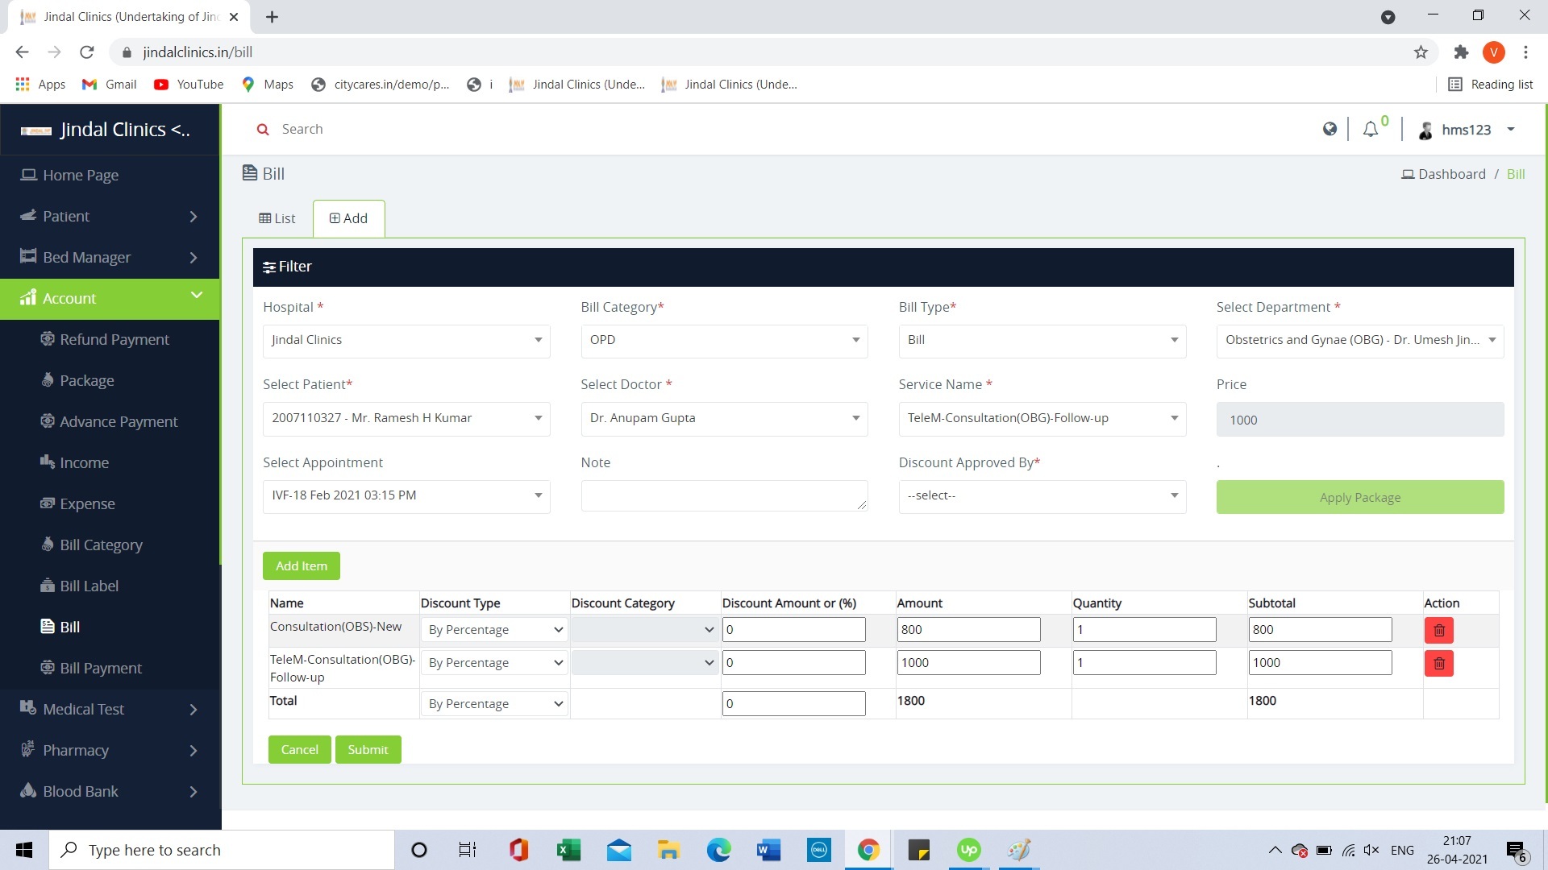Open Refund Payment in sidebar
Viewport: 1548px width, 870px height.
(114, 339)
